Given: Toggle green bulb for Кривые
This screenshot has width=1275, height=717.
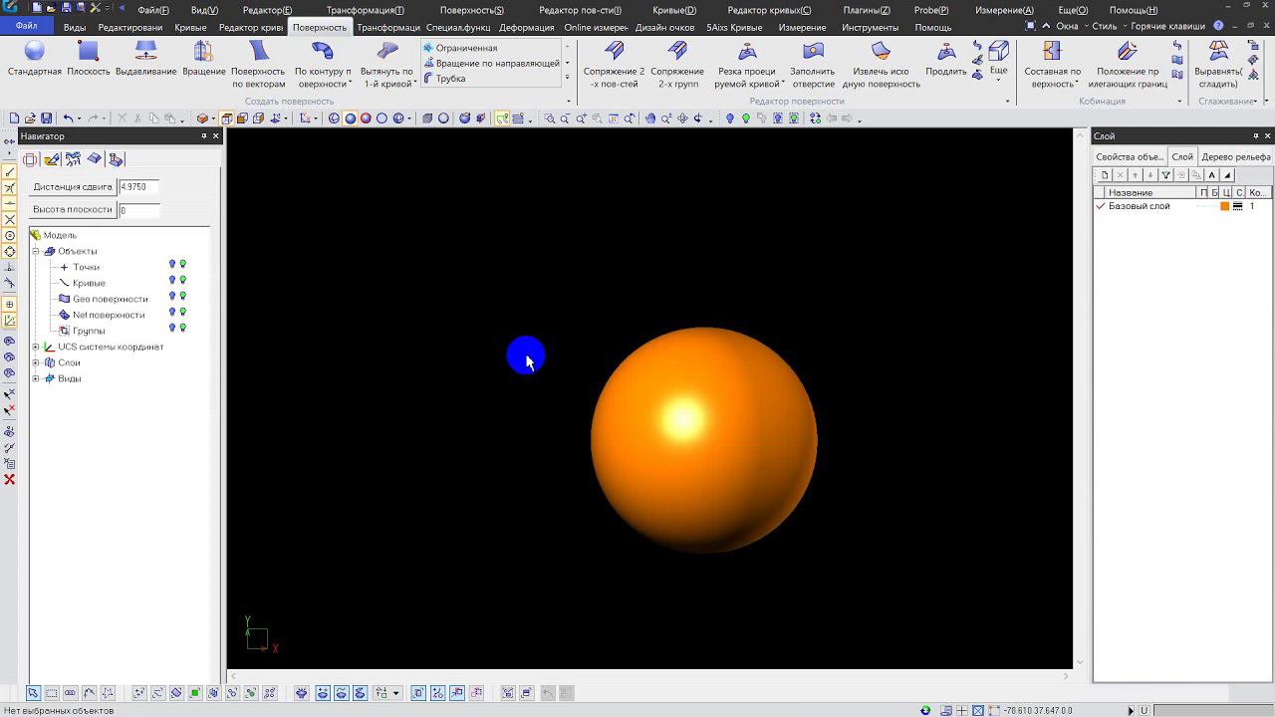Looking at the screenshot, I should coord(183,281).
